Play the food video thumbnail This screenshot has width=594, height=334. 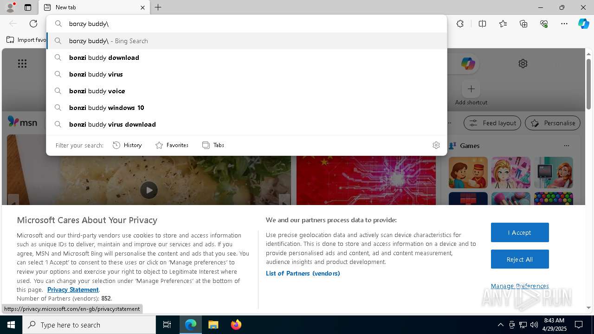[x=149, y=190]
